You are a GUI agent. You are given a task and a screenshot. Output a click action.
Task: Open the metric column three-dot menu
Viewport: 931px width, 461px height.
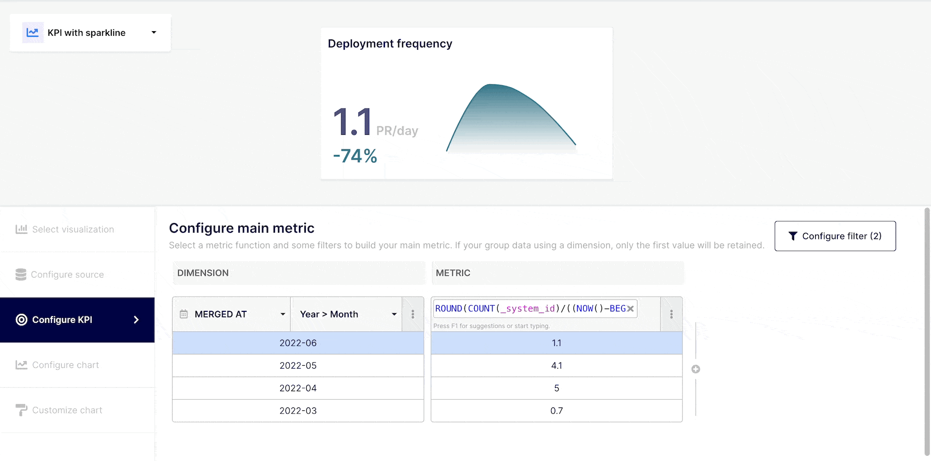[x=671, y=315]
